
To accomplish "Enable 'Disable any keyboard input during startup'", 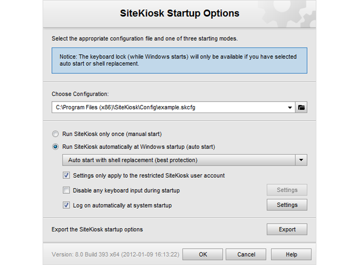I will 67,190.
